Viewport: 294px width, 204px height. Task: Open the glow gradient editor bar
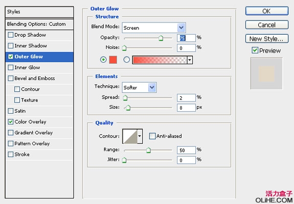tap(160, 60)
